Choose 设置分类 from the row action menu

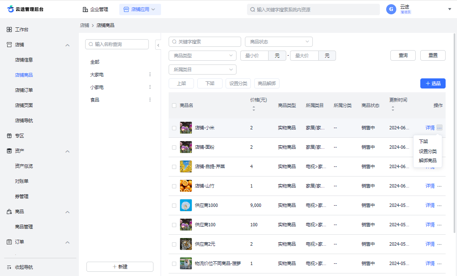(427, 151)
